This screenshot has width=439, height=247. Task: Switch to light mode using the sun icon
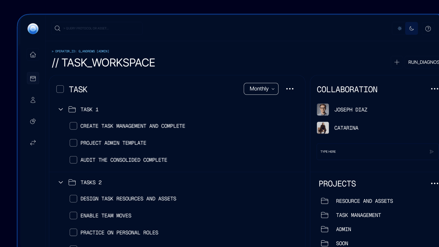coord(399,28)
